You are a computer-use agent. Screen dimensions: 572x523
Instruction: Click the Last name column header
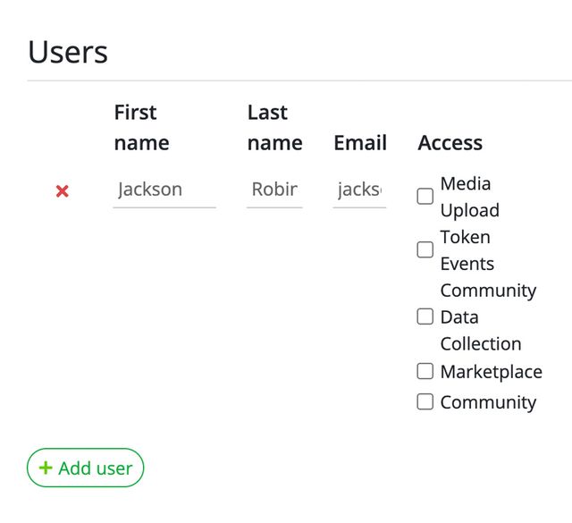(x=274, y=127)
